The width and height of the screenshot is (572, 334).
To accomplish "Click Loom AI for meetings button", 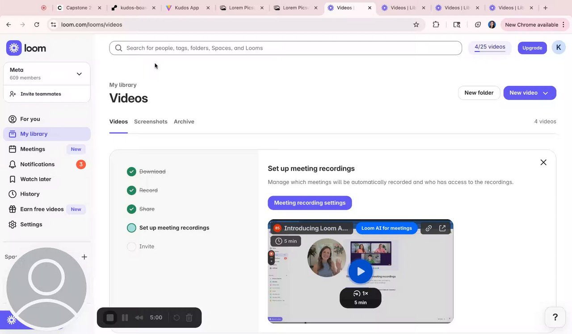I will pos(387,228).
